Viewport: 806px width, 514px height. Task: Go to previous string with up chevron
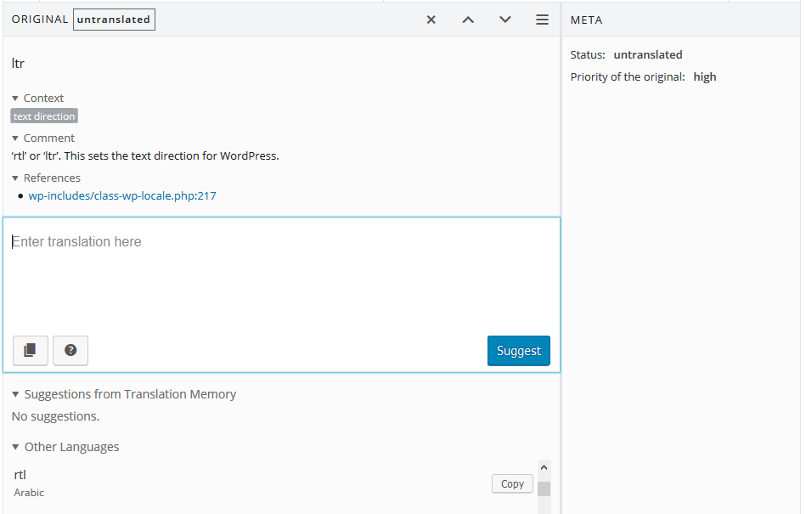(468, 20)
